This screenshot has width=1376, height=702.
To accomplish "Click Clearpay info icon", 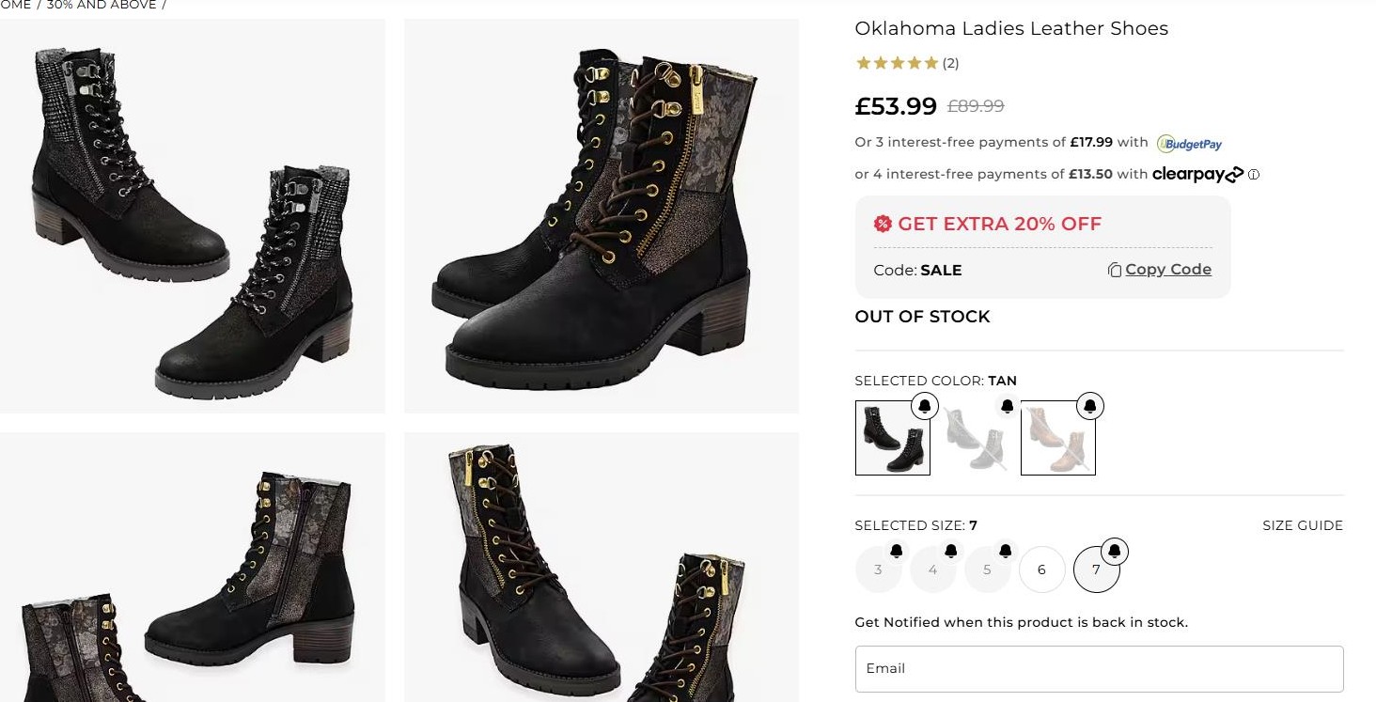I will [x=1254, y=174].
